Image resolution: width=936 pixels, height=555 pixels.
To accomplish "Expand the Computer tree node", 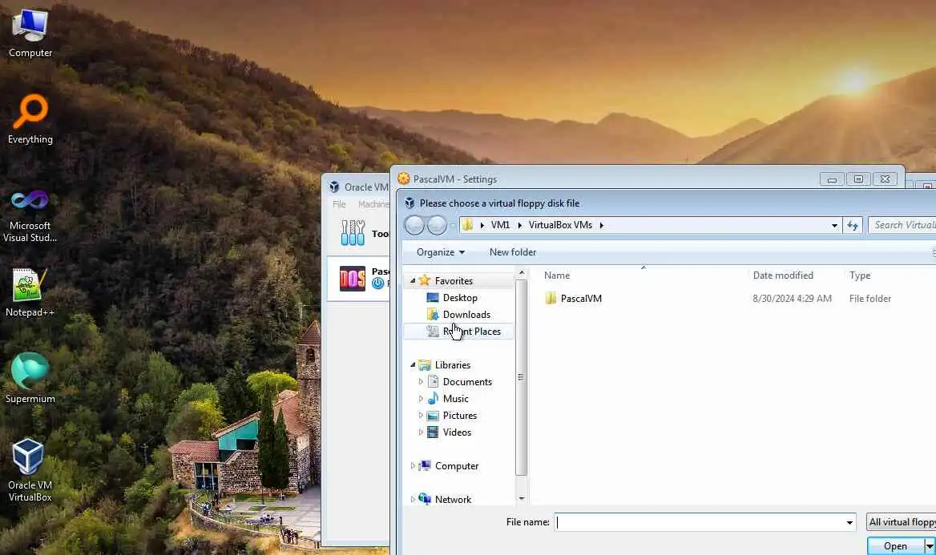I will click(x=413, y=465).
